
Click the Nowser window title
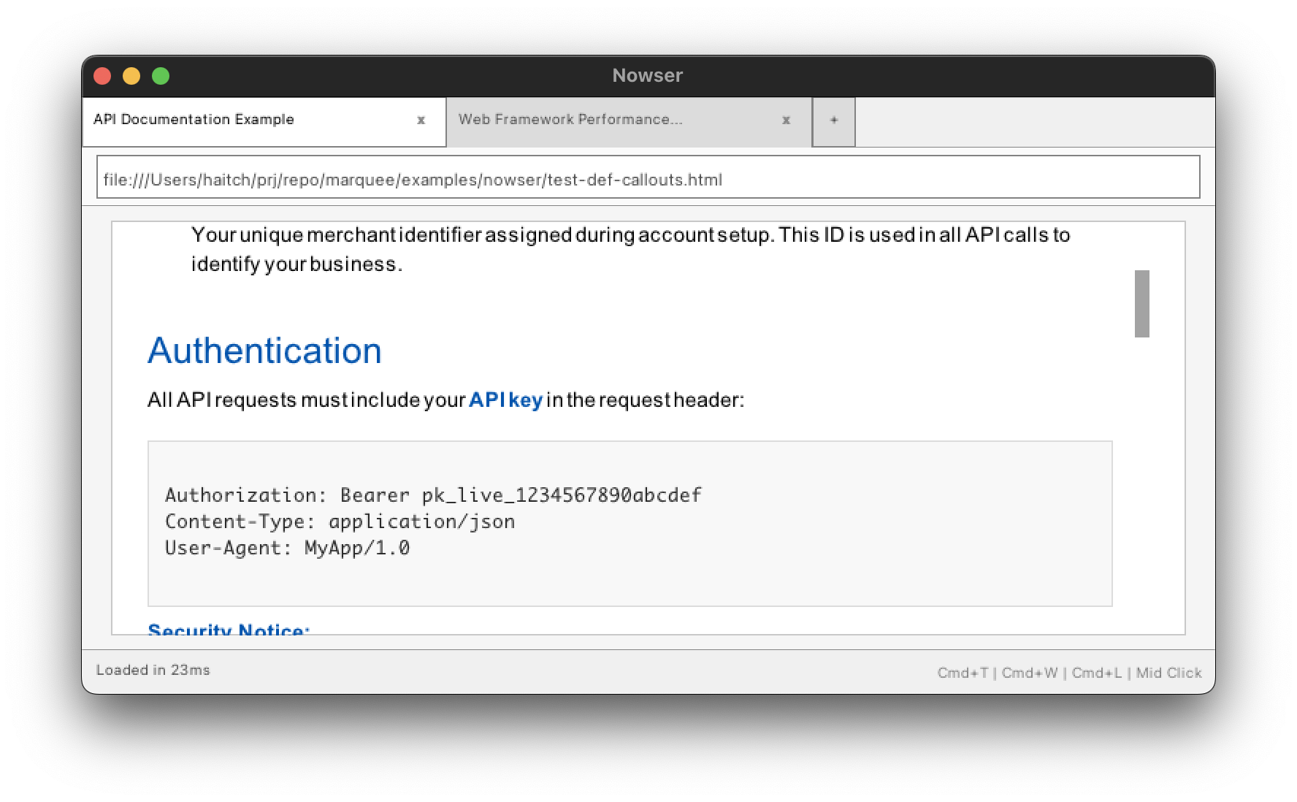[647, 75]
